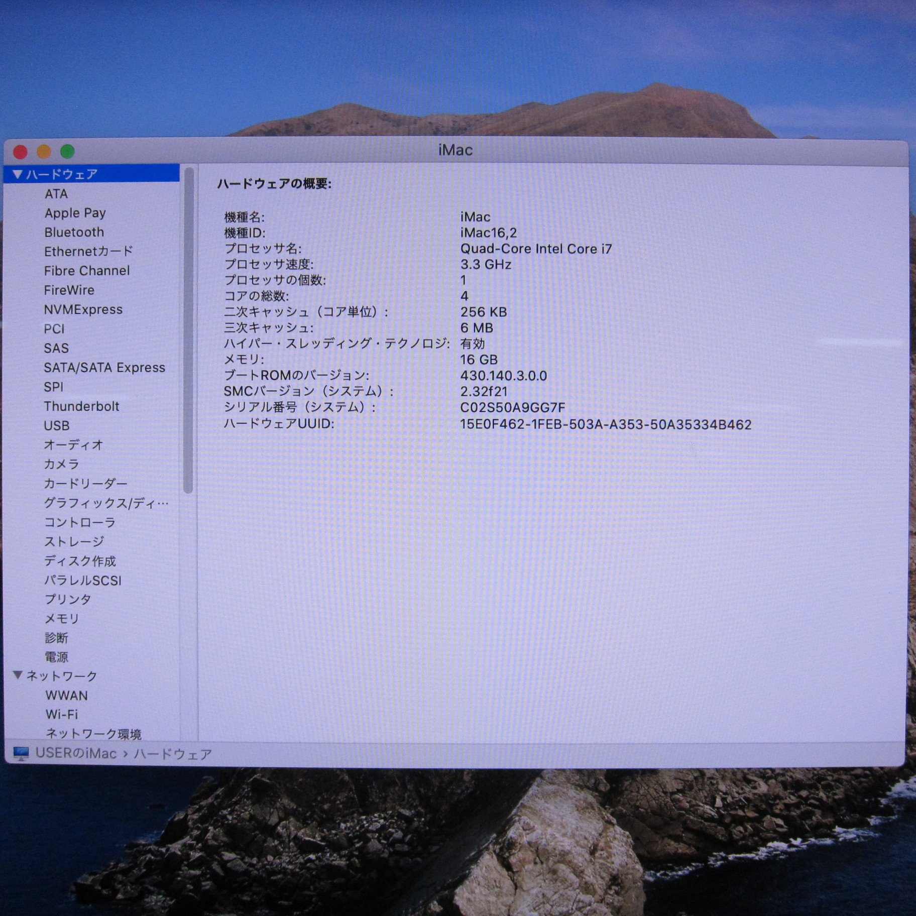Select SPI in the sidebar
This screenshot has width=916, height=916.
tap(53, 387)
